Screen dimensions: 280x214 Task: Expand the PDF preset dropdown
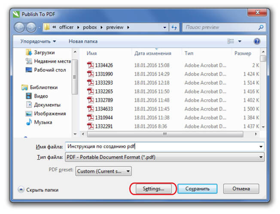click(103, 171)
